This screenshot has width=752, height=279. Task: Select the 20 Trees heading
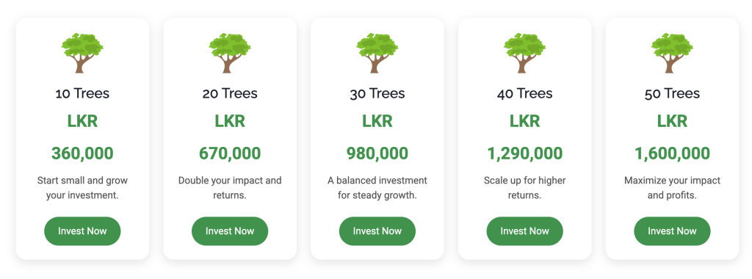(230, 93)
